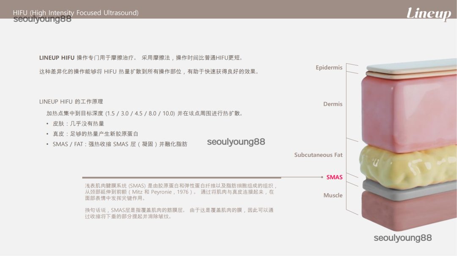Click the Subcutaneous Fat label
The image size is (457, 256).
[318, 155]
